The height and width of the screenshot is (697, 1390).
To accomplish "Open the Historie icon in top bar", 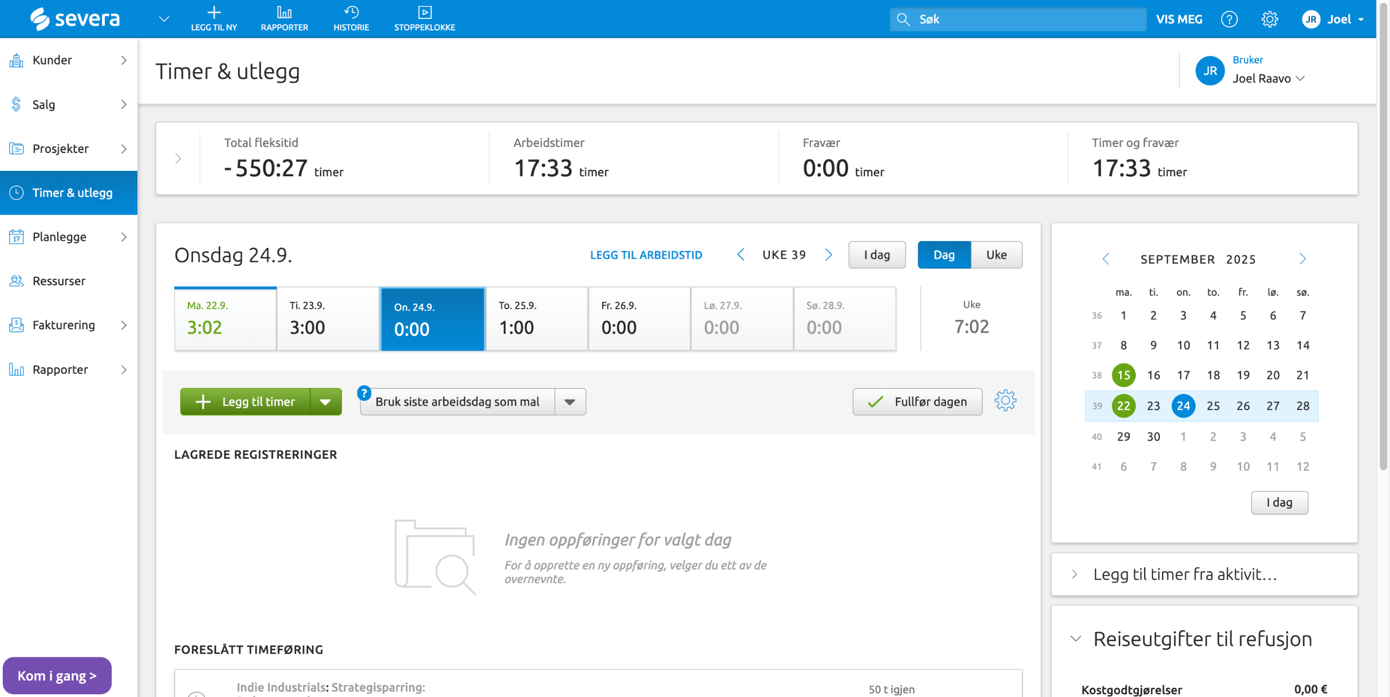I will point(351,12).
